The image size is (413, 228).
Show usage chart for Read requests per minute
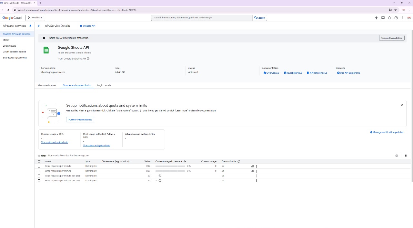[253, 166]
